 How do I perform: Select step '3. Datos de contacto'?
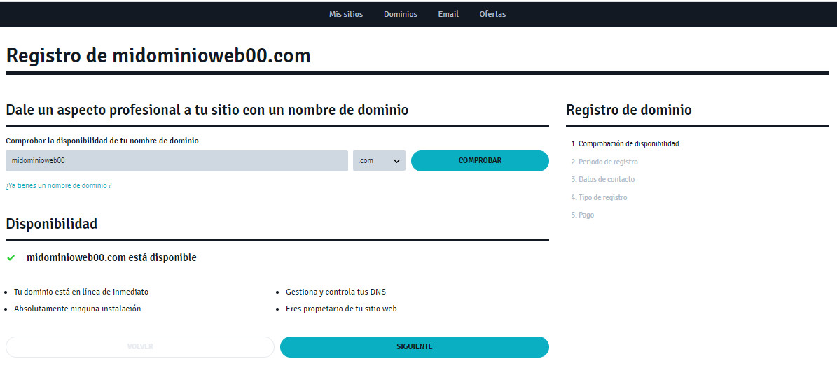click(x=602, y=179)
